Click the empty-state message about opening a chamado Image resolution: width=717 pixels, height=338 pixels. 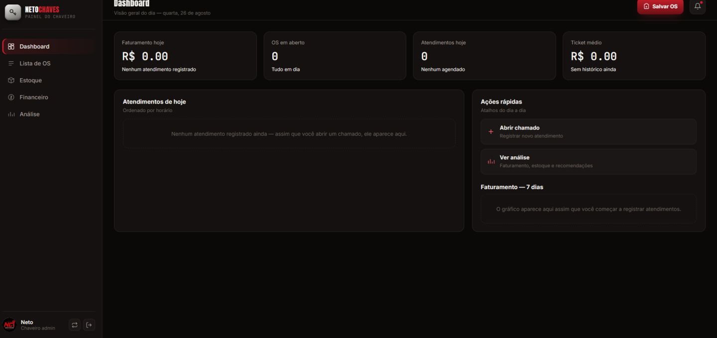pos(289,134)
